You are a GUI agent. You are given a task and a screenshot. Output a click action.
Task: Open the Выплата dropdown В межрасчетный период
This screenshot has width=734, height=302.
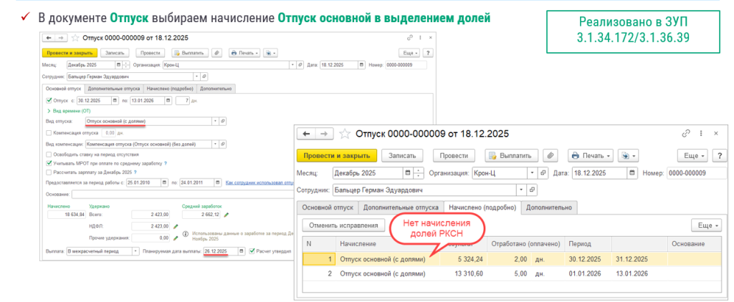(135, 251)
